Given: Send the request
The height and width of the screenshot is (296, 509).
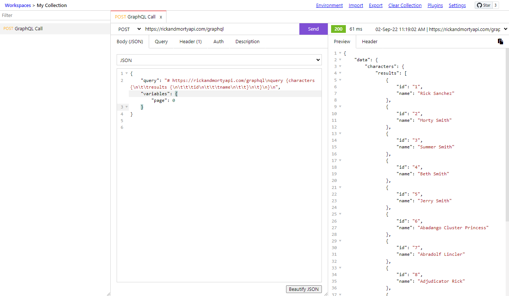Looking at the screenshot, I should pyautogui.click(x=313, y=29).
